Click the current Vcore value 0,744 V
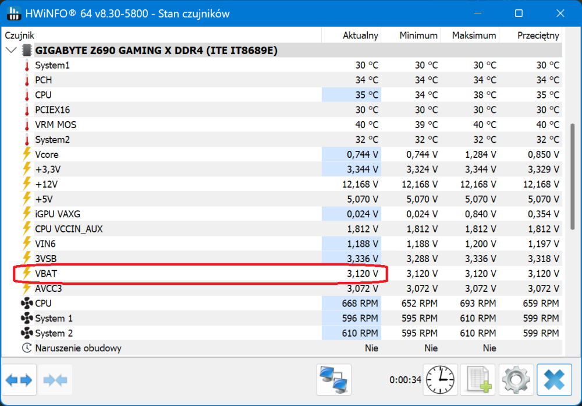582x406 pixels. tap(362, 154)
